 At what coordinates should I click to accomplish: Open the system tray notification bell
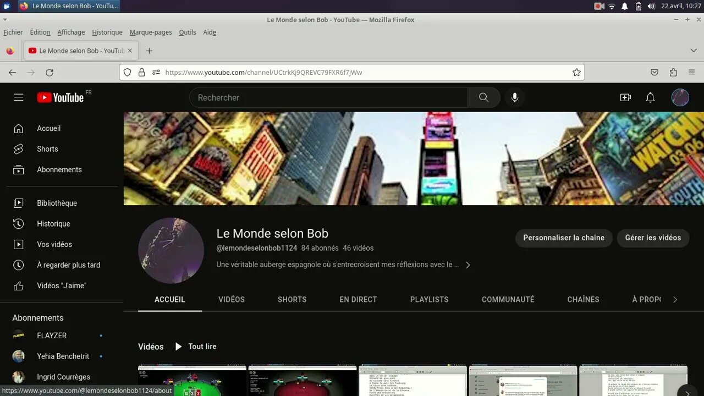625,6
